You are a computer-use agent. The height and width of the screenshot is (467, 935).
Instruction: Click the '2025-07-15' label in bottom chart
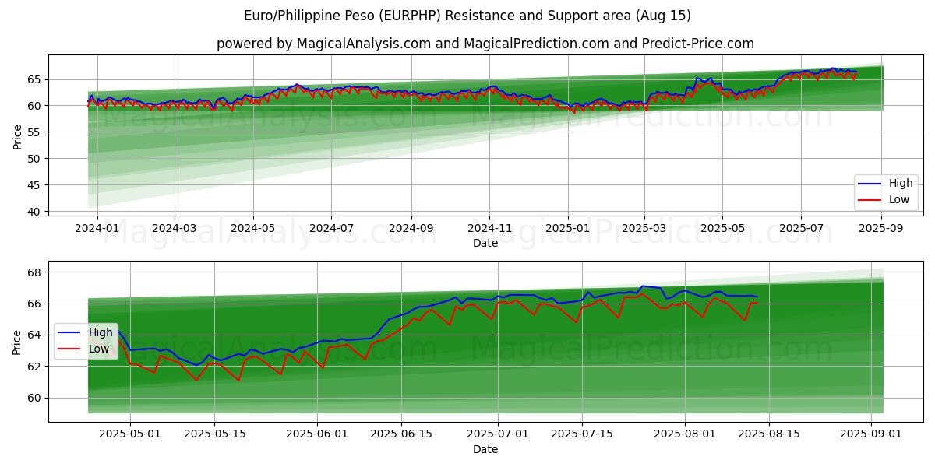[x=582, y=434]
